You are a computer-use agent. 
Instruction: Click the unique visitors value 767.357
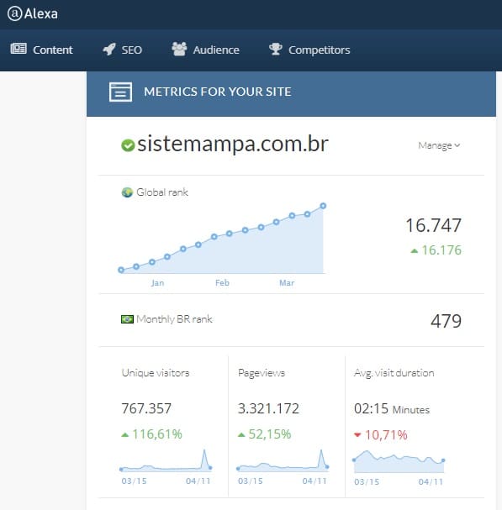click(146, 408)
